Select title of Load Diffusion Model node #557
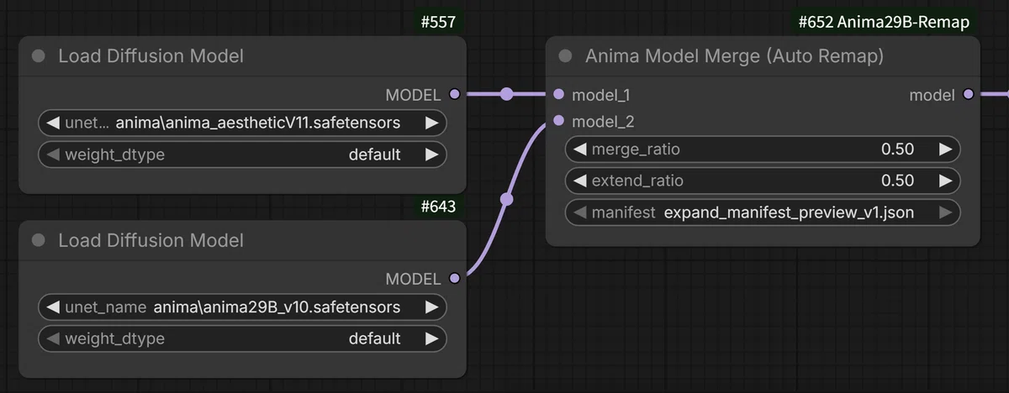1009x393 pixels. [151, 56]
